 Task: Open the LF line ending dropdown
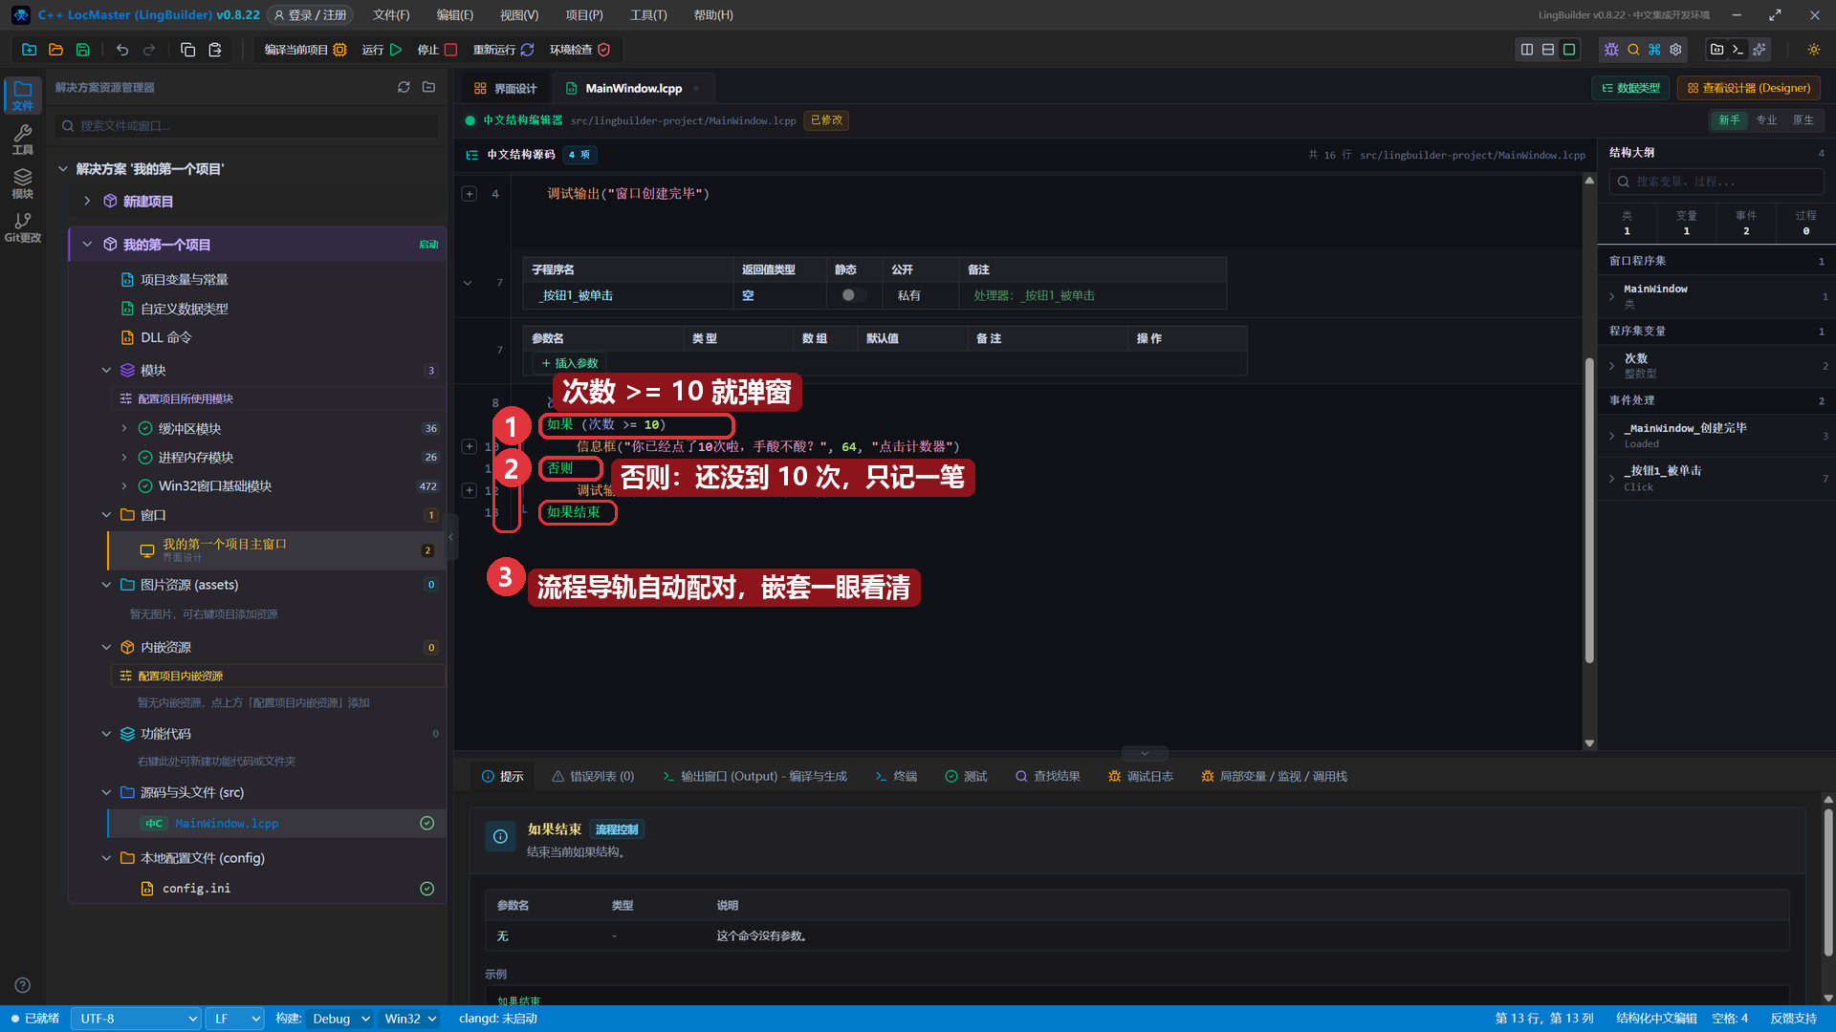235,1019
